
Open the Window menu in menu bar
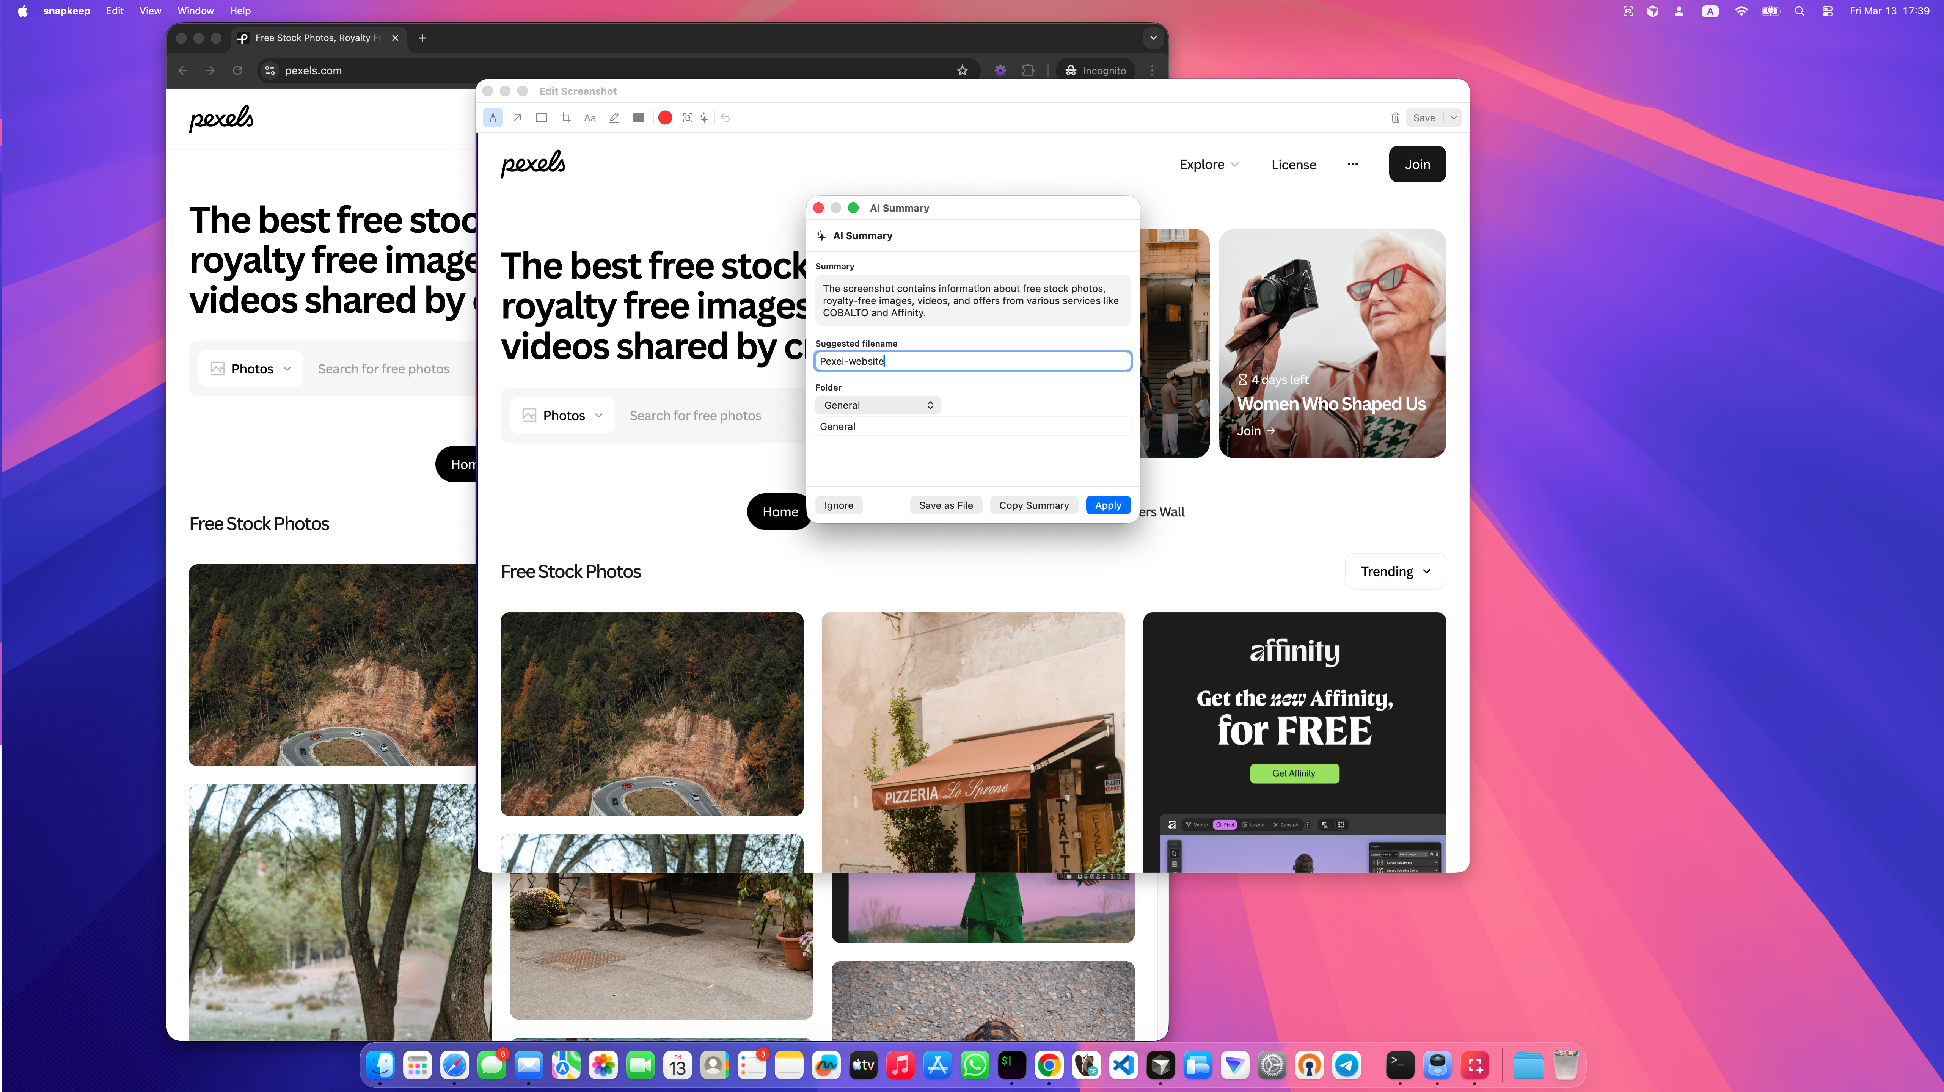[x=195, y=11]
